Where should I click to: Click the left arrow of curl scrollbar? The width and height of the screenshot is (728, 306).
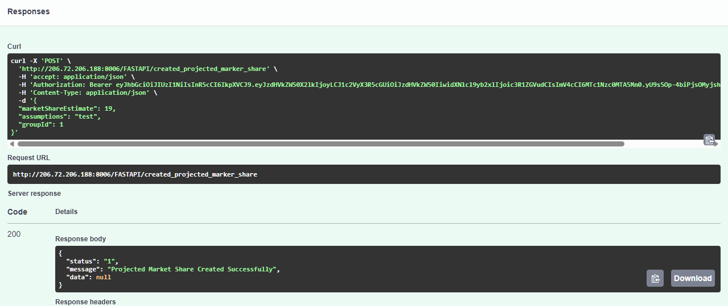click(x=12, y=144)
